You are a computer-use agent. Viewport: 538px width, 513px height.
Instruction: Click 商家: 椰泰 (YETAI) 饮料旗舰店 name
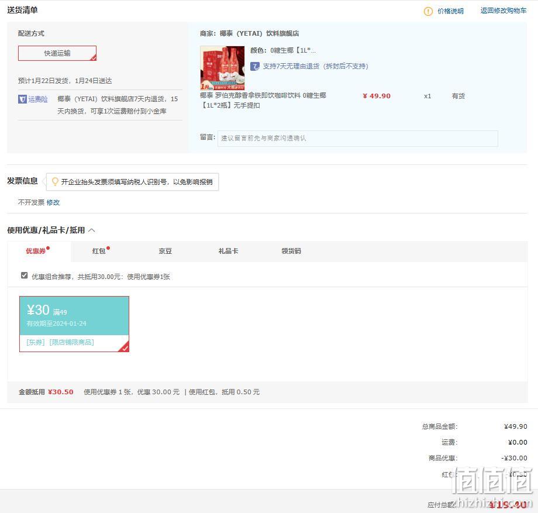[x=250, y=33]
